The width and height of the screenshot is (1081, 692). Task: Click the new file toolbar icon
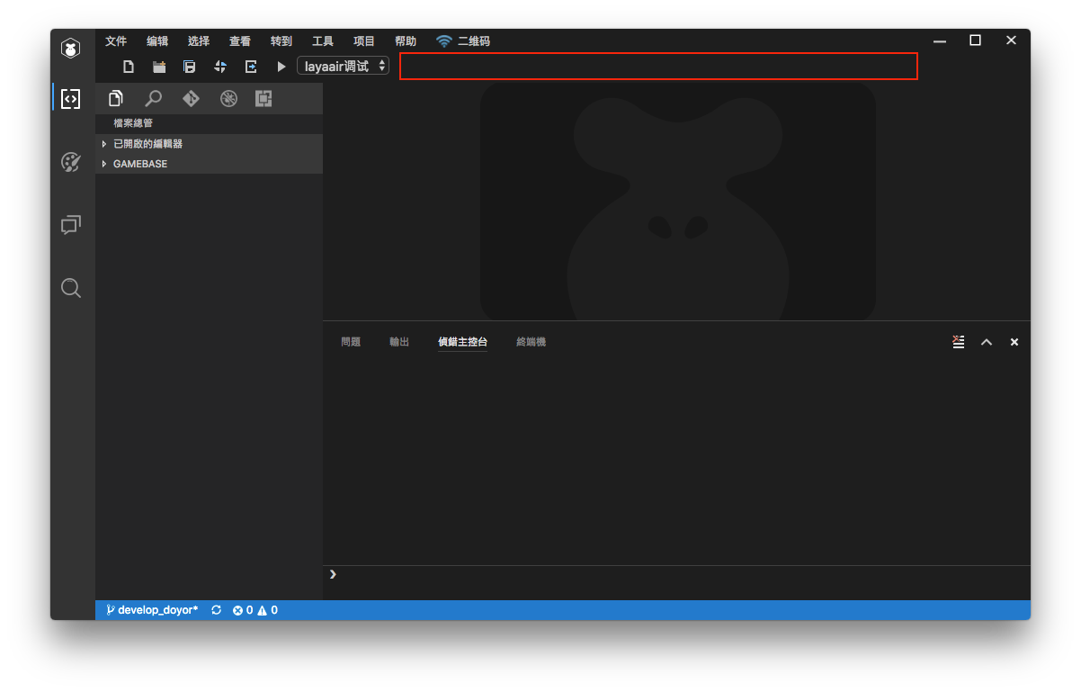(129, 67)
